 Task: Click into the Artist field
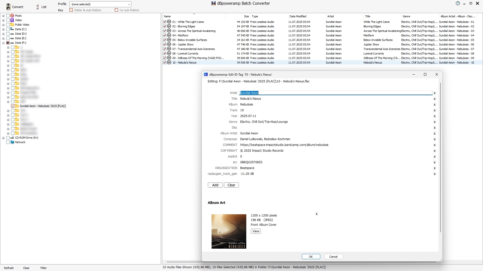point(336,93)
